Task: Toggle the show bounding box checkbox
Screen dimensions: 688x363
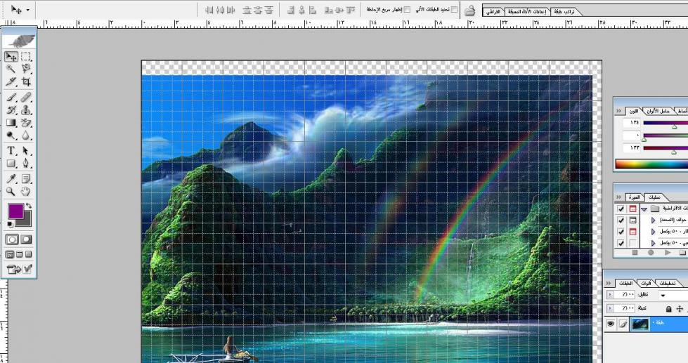Action: [407, 10]
